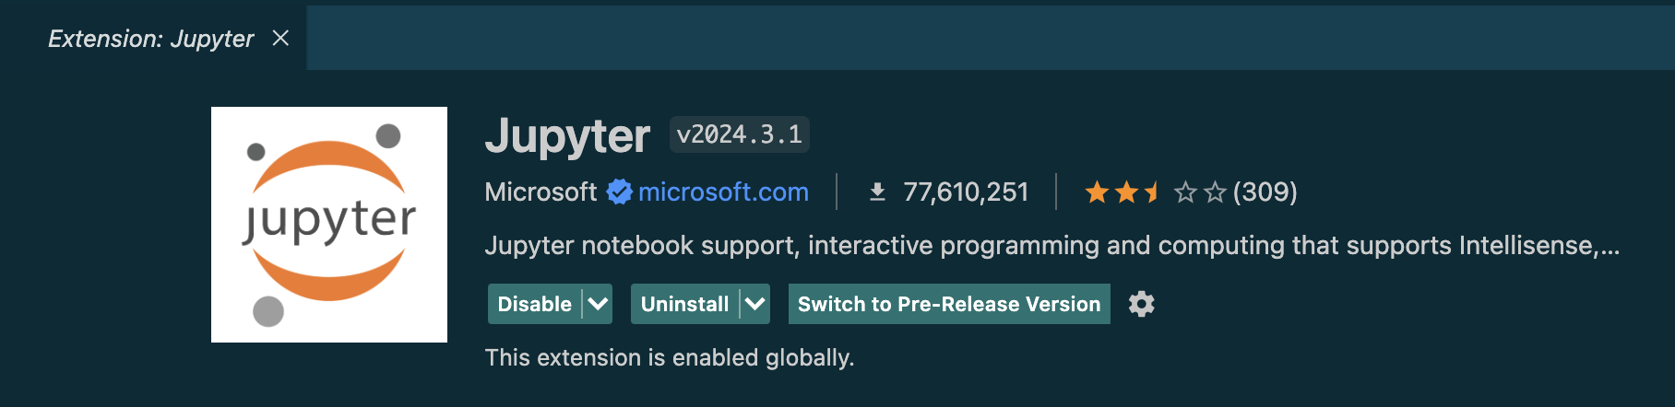Viewport: 1675px width, 407px height.
Task: Select the Extension: Jupyter tab
Action: [150, 39]
